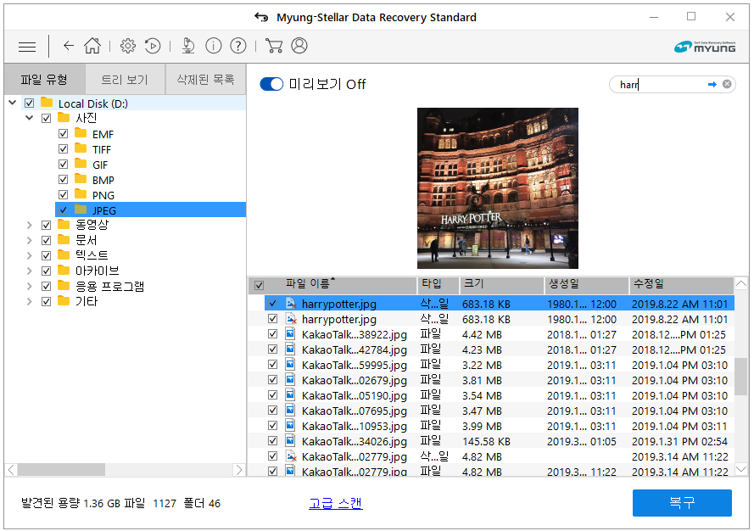Viewport: 754px width, 531px height.
Task: Click the title bar back arrow icon
Action: coord(261,17)
